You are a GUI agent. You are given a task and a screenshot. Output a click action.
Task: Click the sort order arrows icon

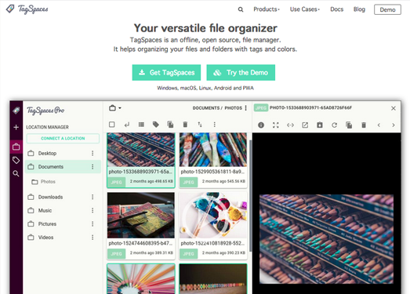(x=200, y=125)
